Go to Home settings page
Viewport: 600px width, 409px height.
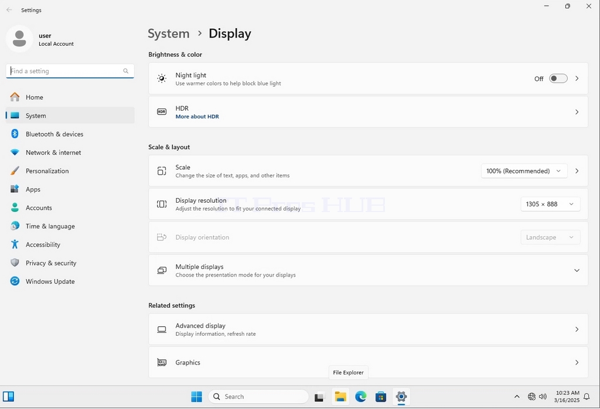[70, 97]
